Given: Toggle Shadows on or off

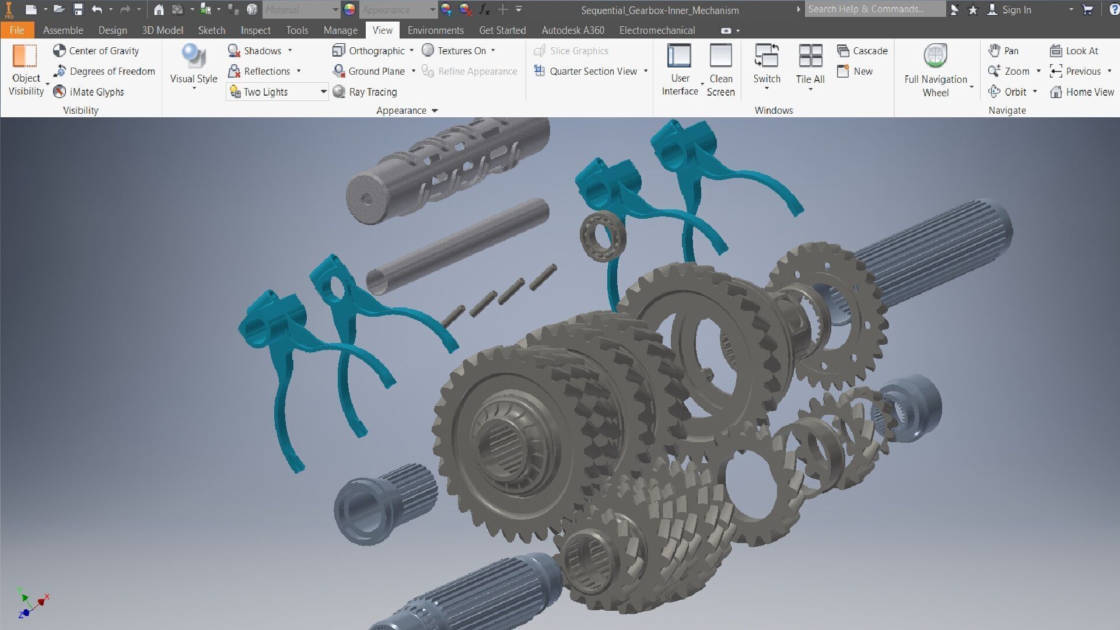Looking at the screenshot, I should pos(254,51).
